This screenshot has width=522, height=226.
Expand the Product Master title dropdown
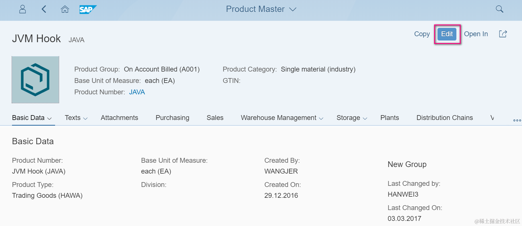293,9
